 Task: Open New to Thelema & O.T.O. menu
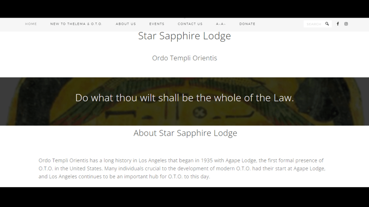point(76,24)
